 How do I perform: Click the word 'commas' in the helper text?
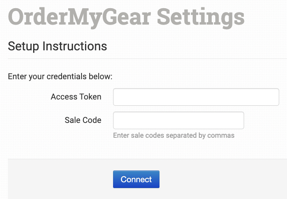coord(221,135)
